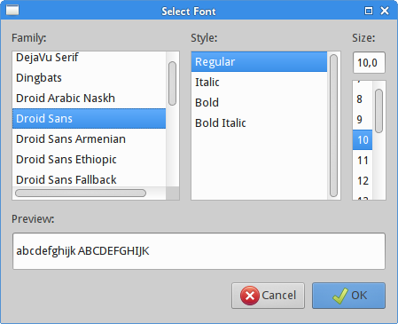
Task: Select the DejaVu Serif font family
Action: (89, 58)
